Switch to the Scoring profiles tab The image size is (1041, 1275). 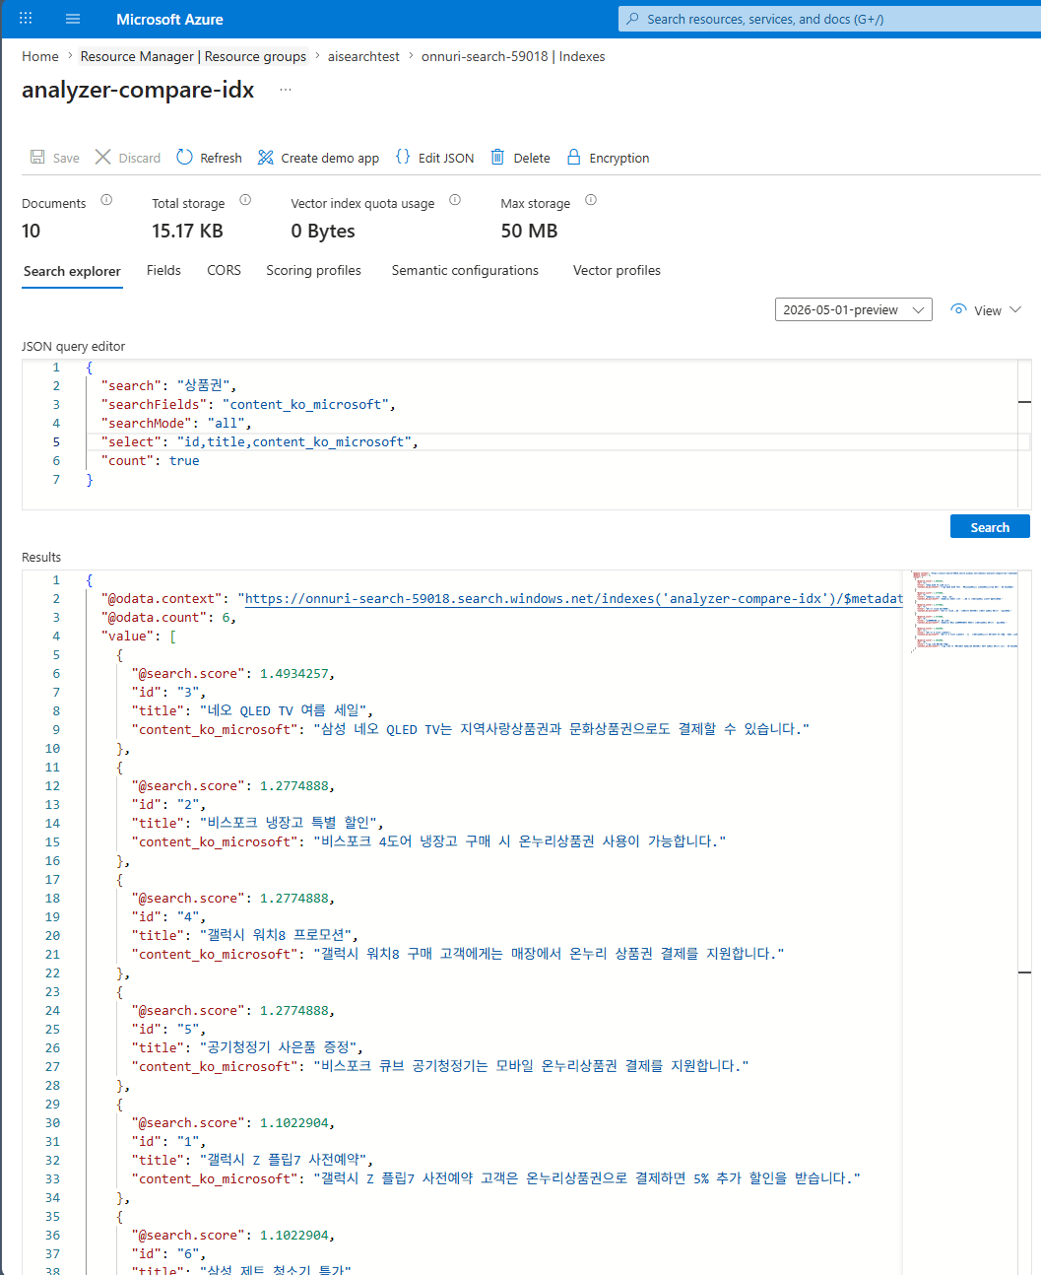point(313,270)
